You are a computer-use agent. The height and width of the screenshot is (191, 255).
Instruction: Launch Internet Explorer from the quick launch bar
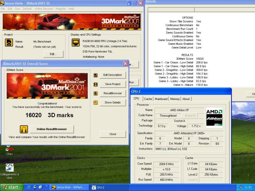(29, 187)
